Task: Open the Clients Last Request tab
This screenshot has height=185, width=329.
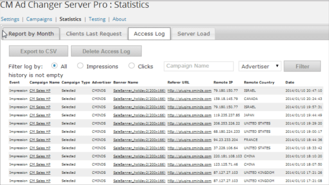Action: click(x=94, y=34)
